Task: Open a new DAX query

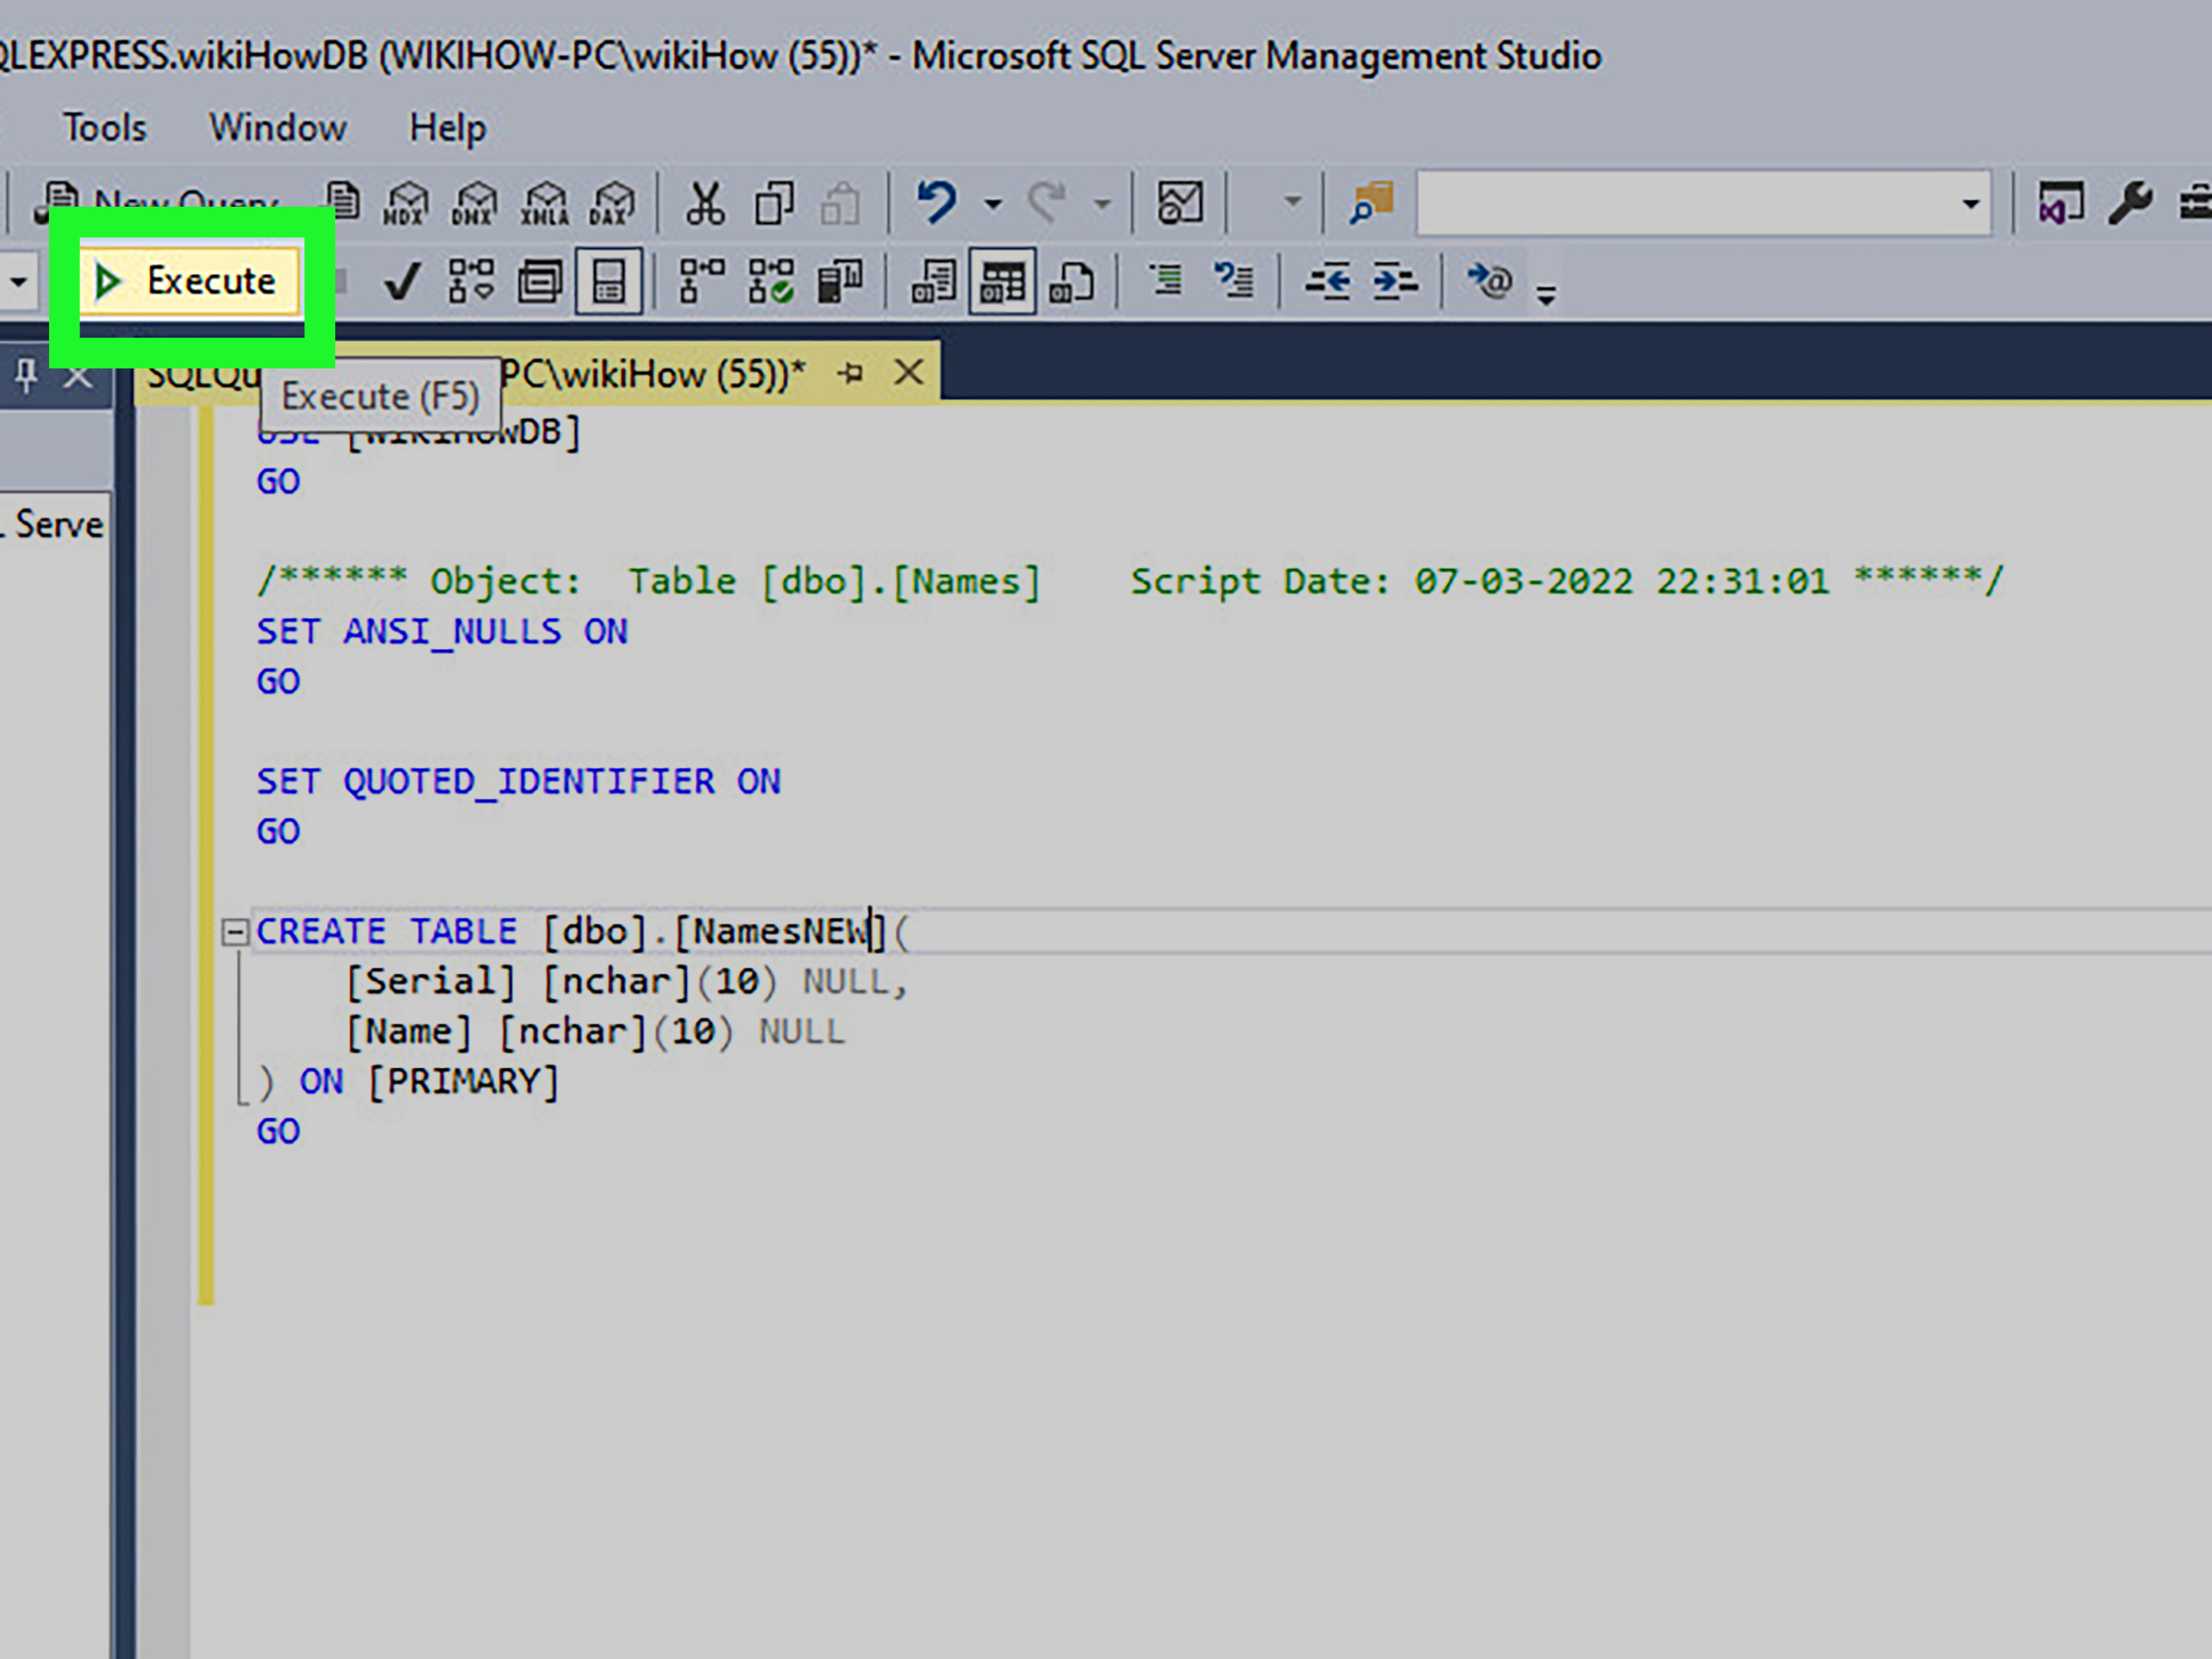Action: pos(613,203)
